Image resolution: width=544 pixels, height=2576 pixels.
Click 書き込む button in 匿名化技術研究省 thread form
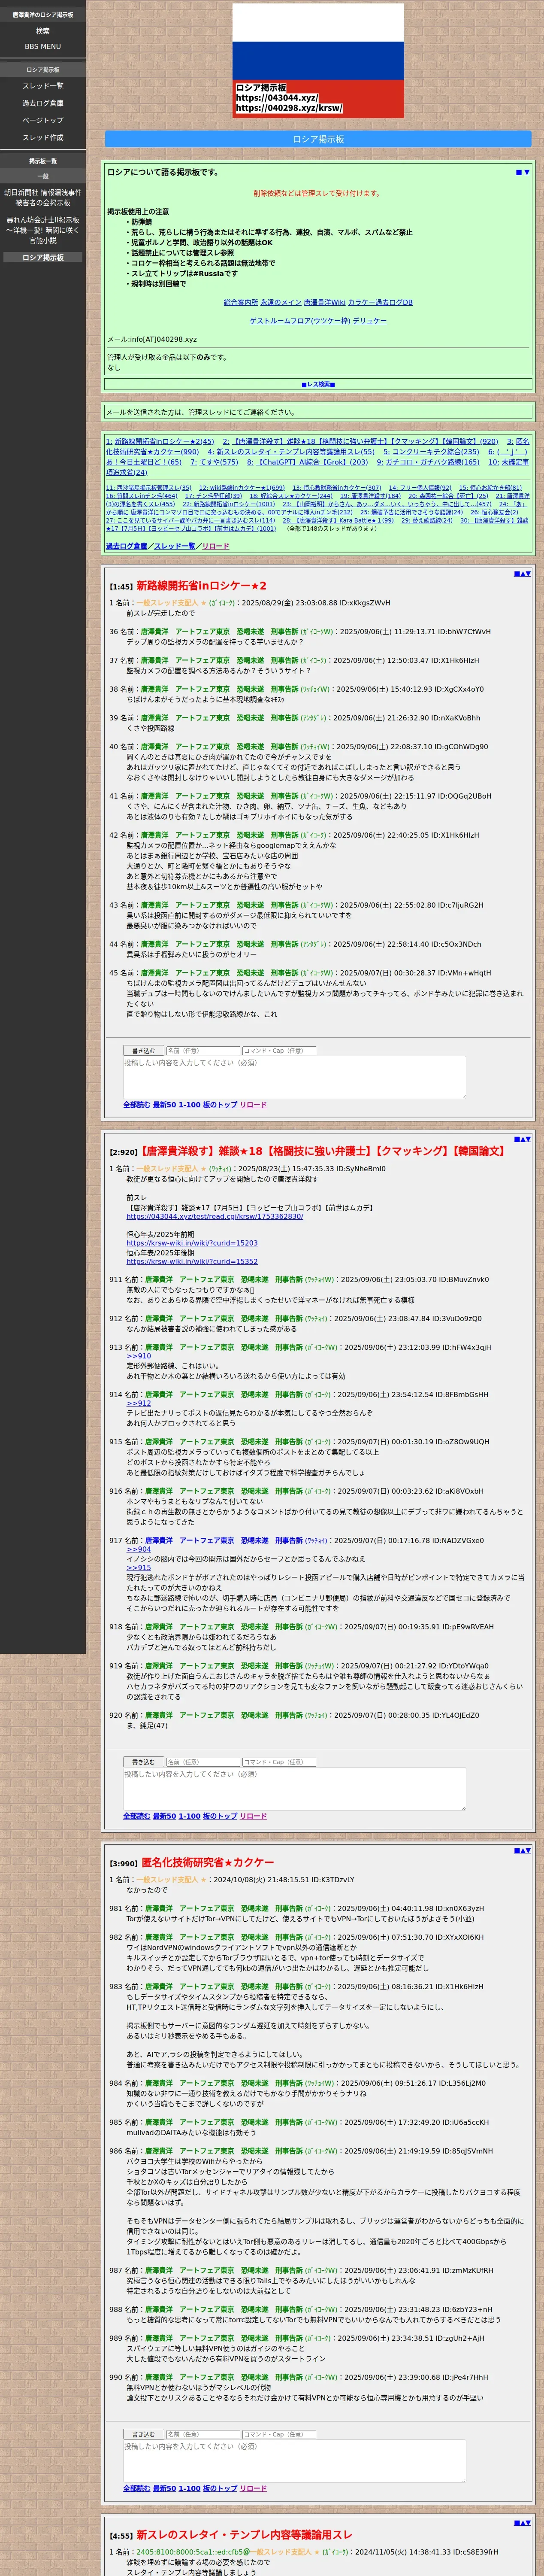(142, 2434)
